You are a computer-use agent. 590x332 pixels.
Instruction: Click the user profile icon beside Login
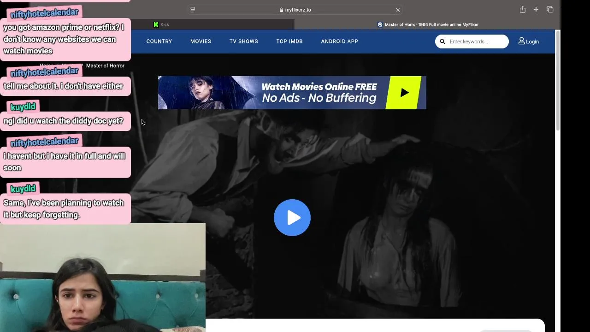521,41
